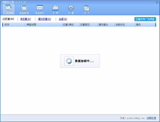The height and width of the screenshot is (122, 160).
Task: Select the 已拦截 (0) tab
Action: pos(8,19)
